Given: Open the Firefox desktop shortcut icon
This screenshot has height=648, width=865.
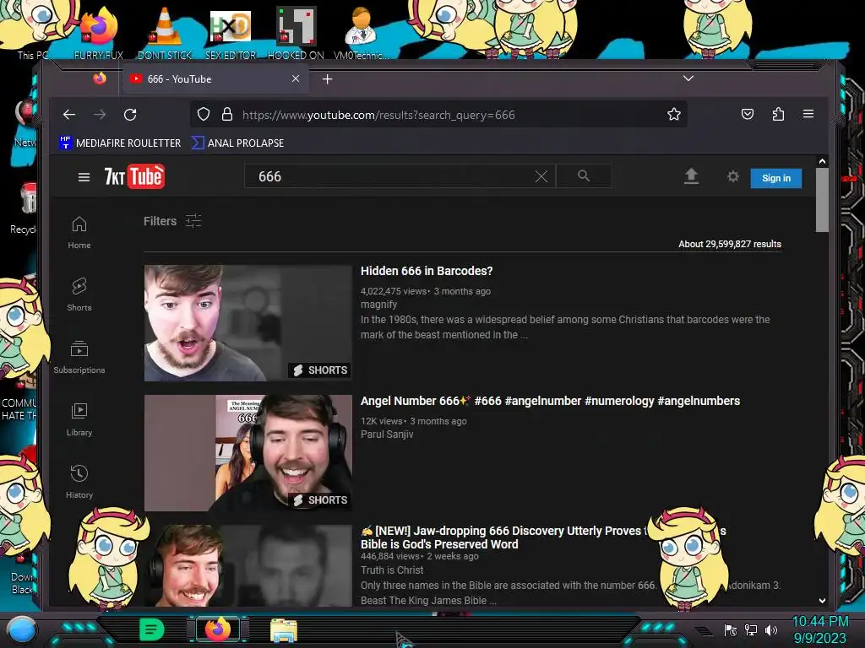Looking at the screenshot, I should 99,33.
